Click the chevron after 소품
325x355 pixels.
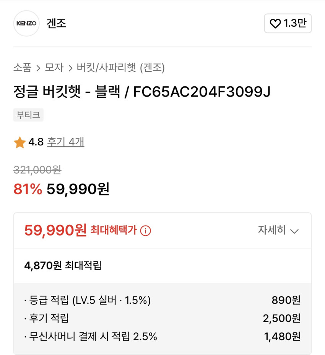click(38, 68)
